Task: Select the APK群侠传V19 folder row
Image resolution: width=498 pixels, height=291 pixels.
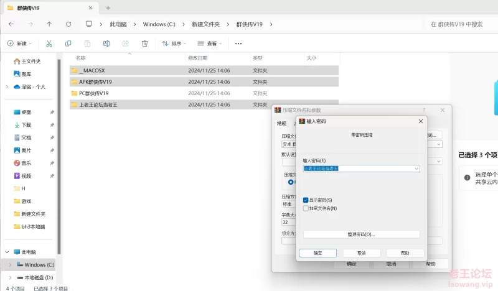Action: point(204,82)
